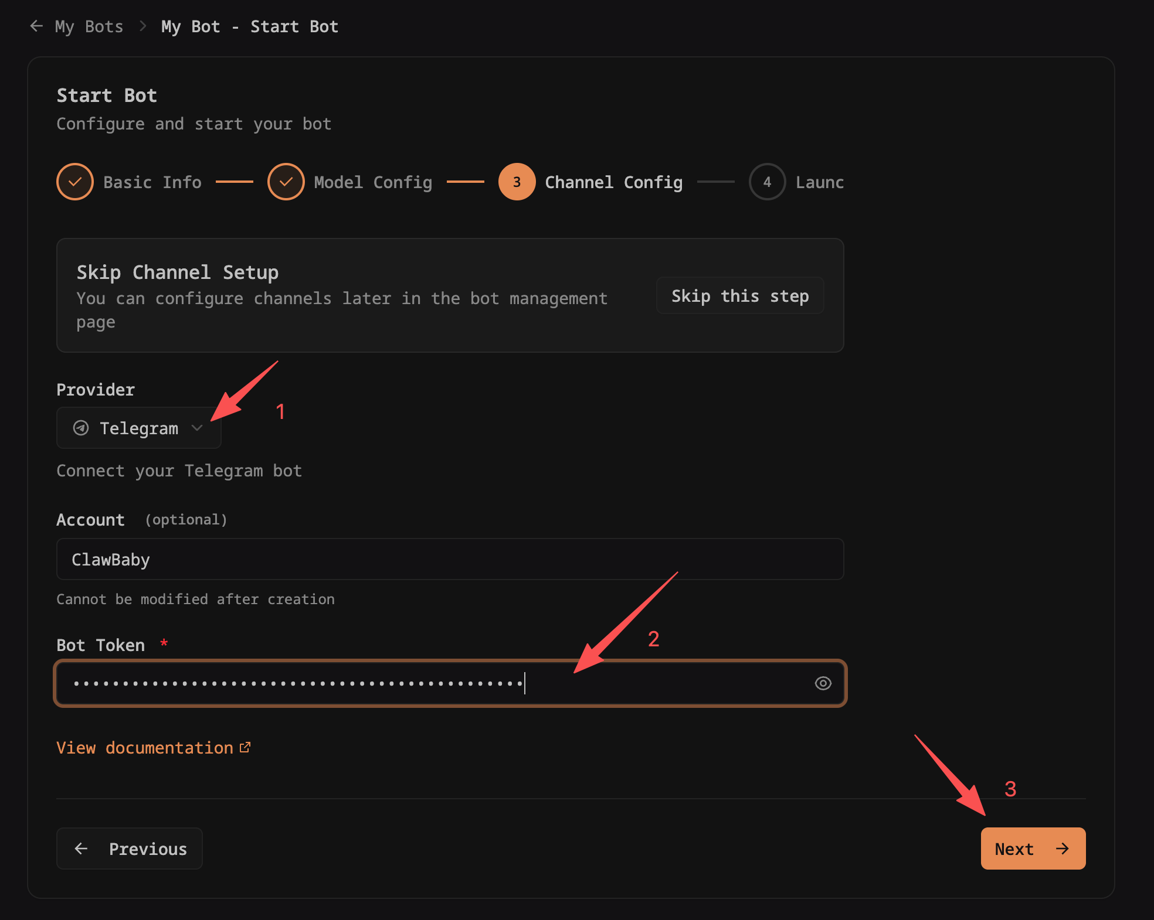Screen dimensions: 1154x920
Task: Focus the Account field containing ClawBaby
Action: pyautogui.click(x=450, y=559)
